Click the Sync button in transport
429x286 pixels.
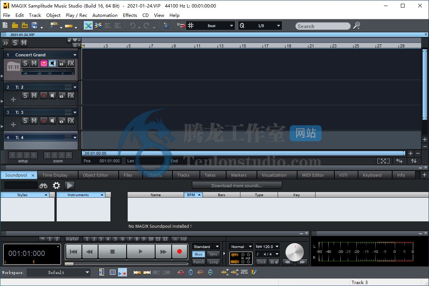[x=214, y=254]
